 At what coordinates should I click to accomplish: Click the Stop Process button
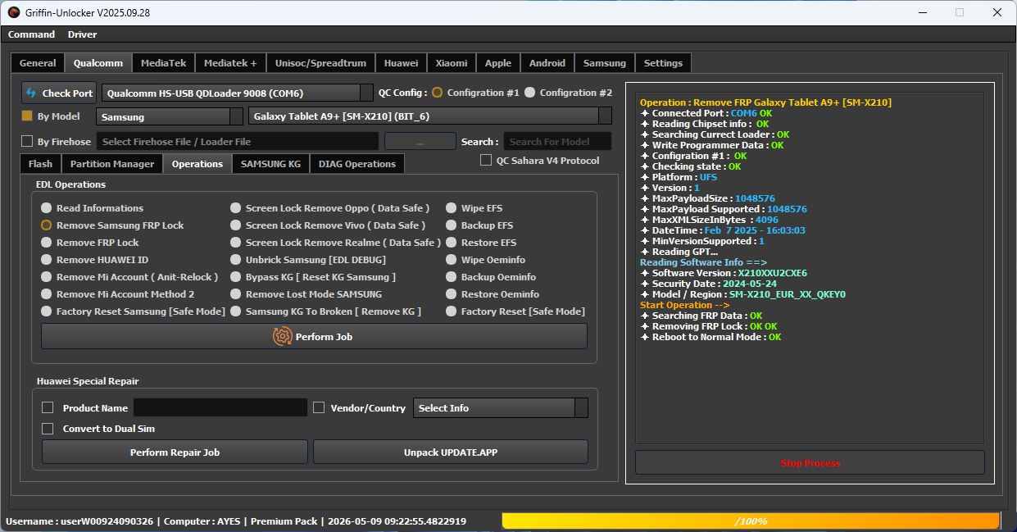coord(810,462)
